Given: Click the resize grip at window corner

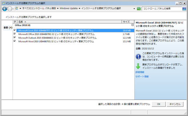Looking at the screenshot, I should coord(185,113).
